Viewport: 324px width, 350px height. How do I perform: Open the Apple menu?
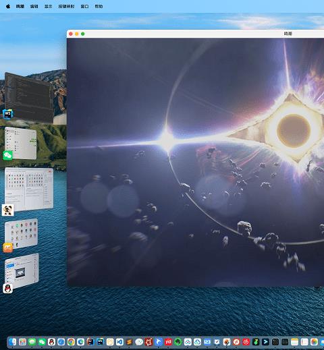(x=8, y=6)
